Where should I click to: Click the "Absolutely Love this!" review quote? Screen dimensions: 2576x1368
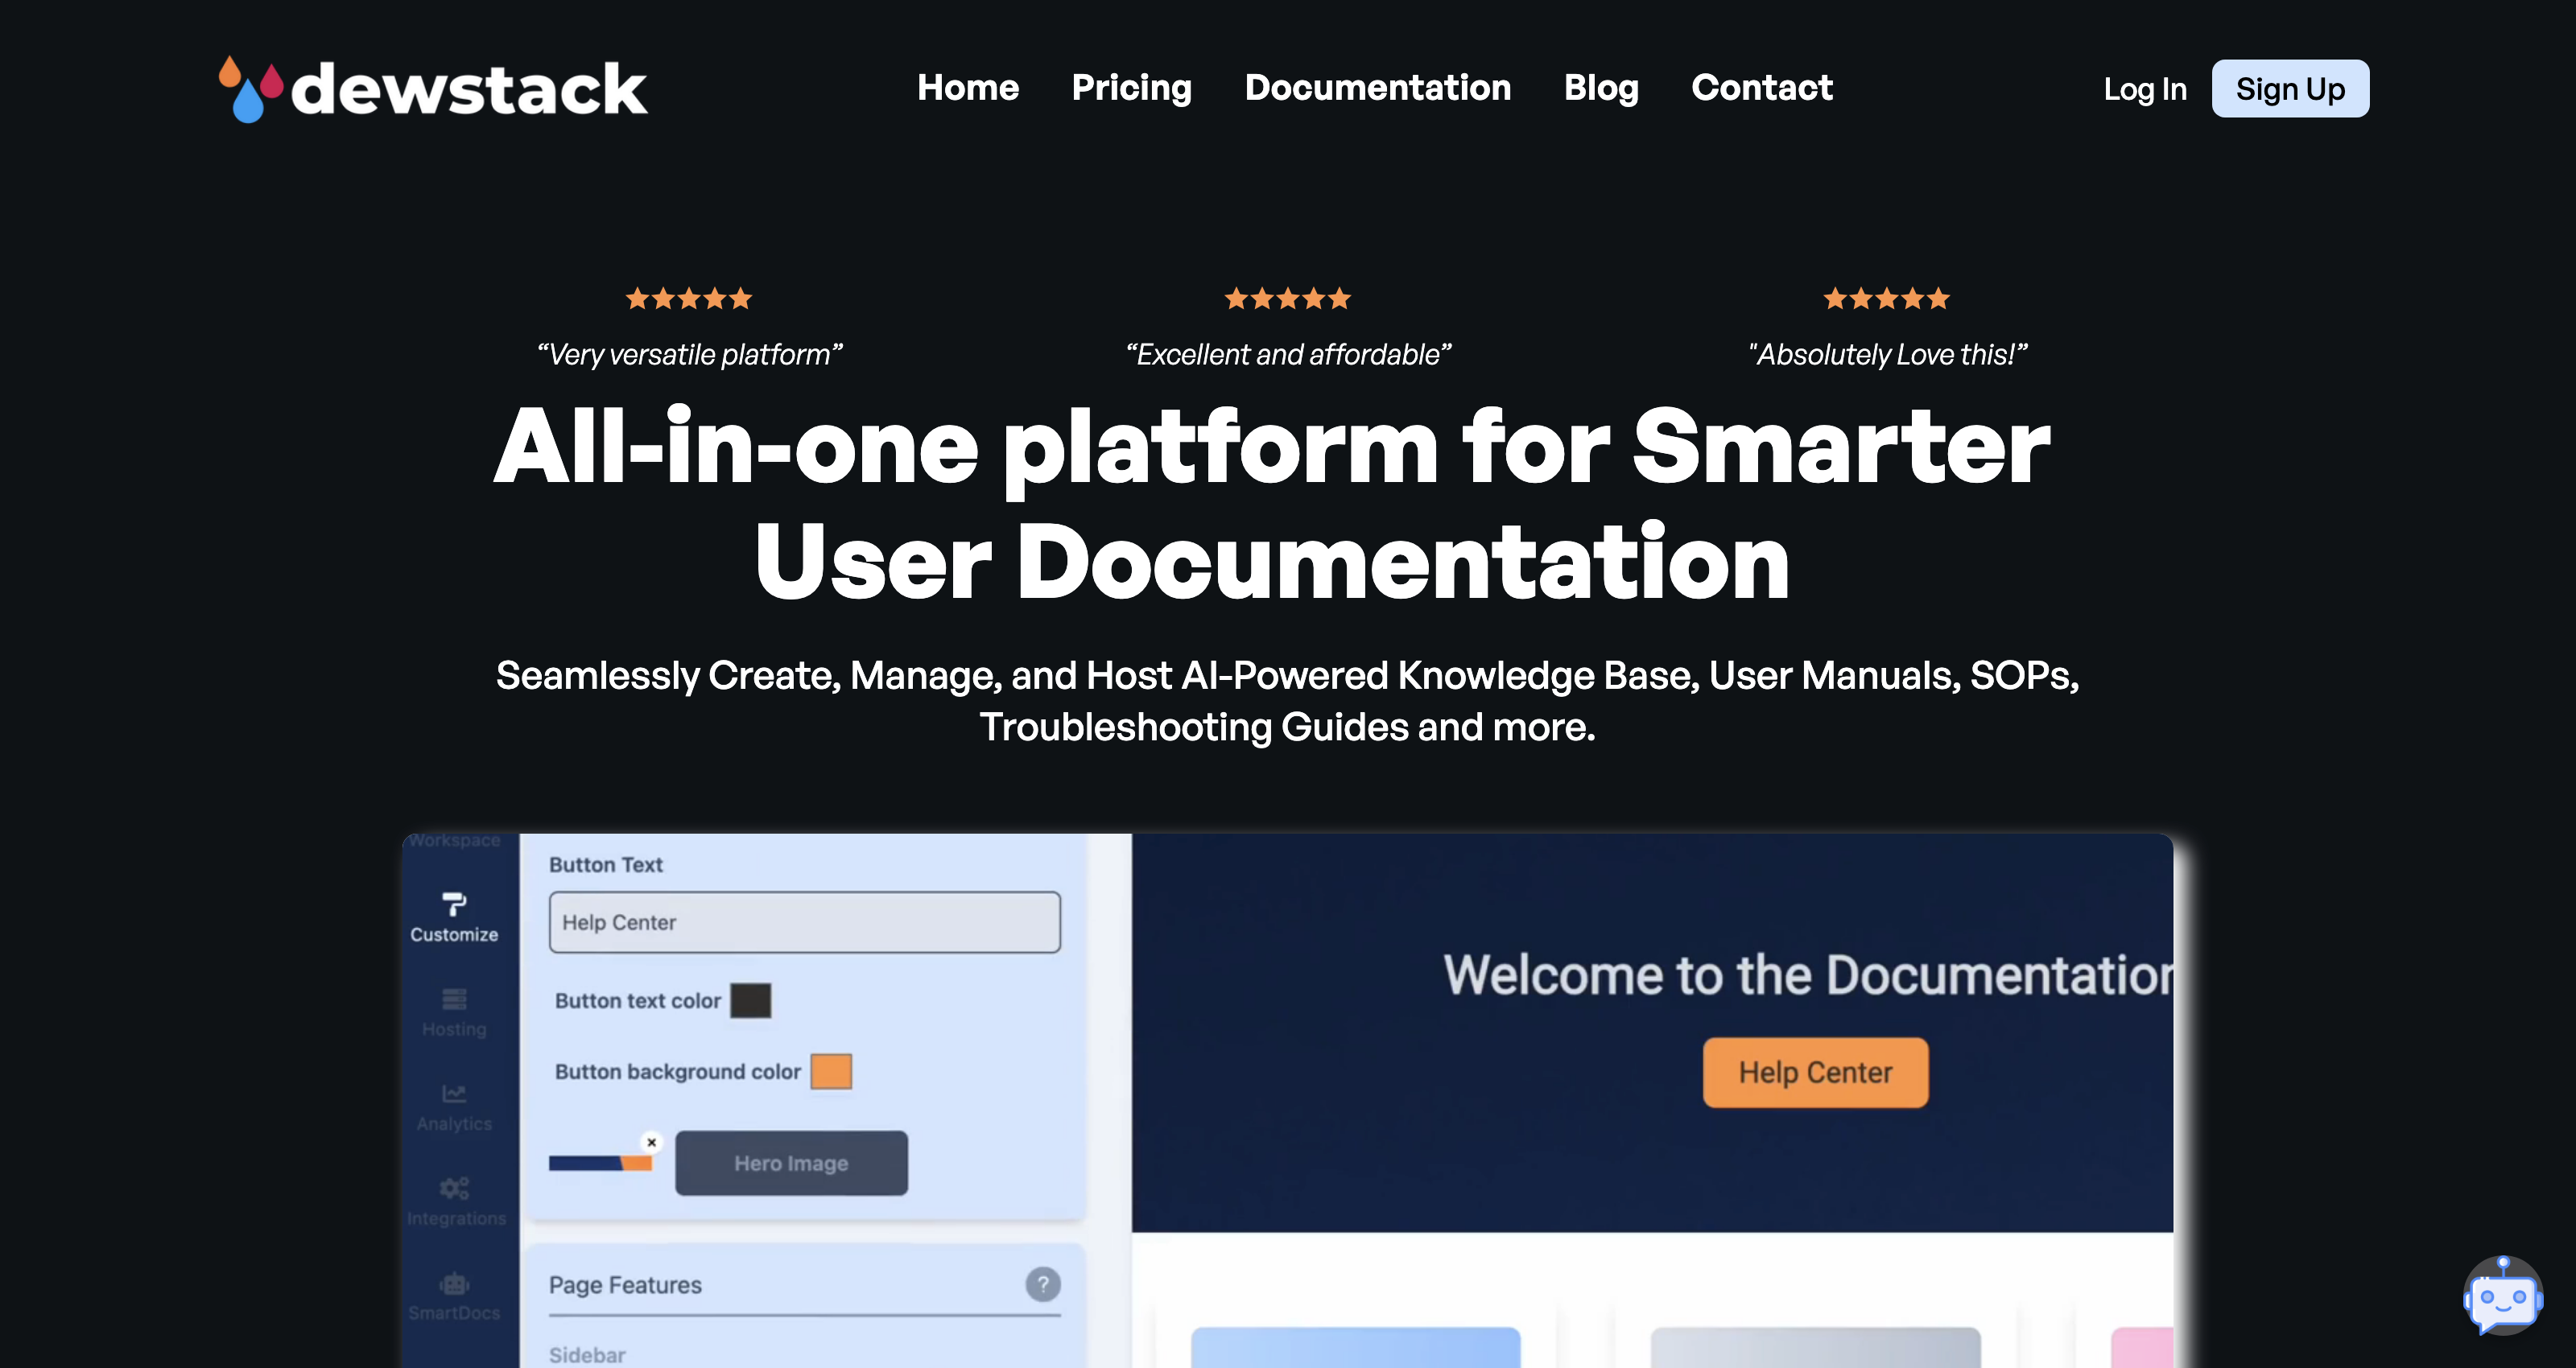[x=1887, y=355]
